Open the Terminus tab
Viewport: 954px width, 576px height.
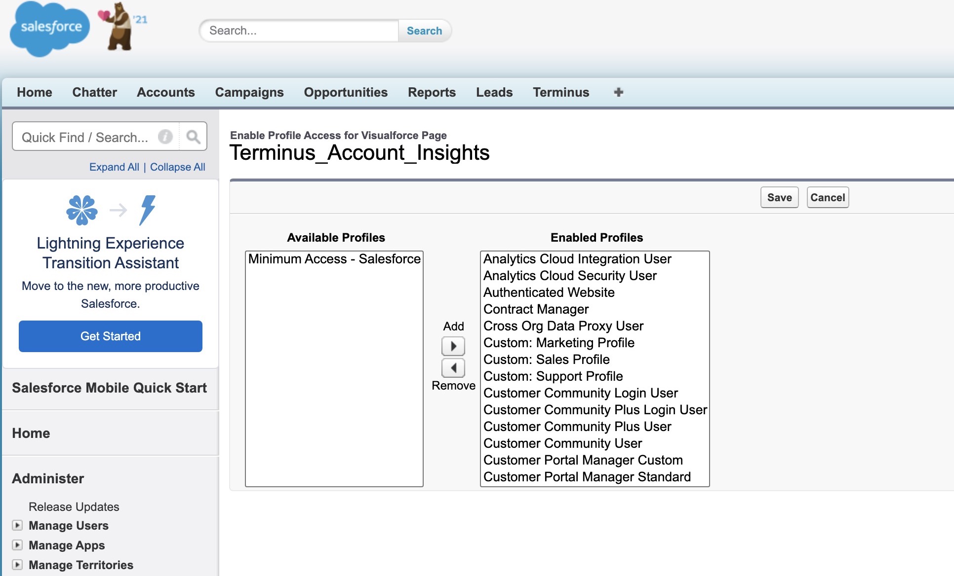pyautogui.click(x=561, y=92)
